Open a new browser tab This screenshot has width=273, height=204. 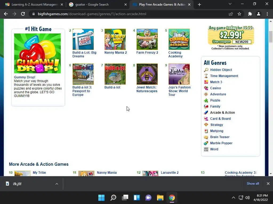click(x=199, y=5)
